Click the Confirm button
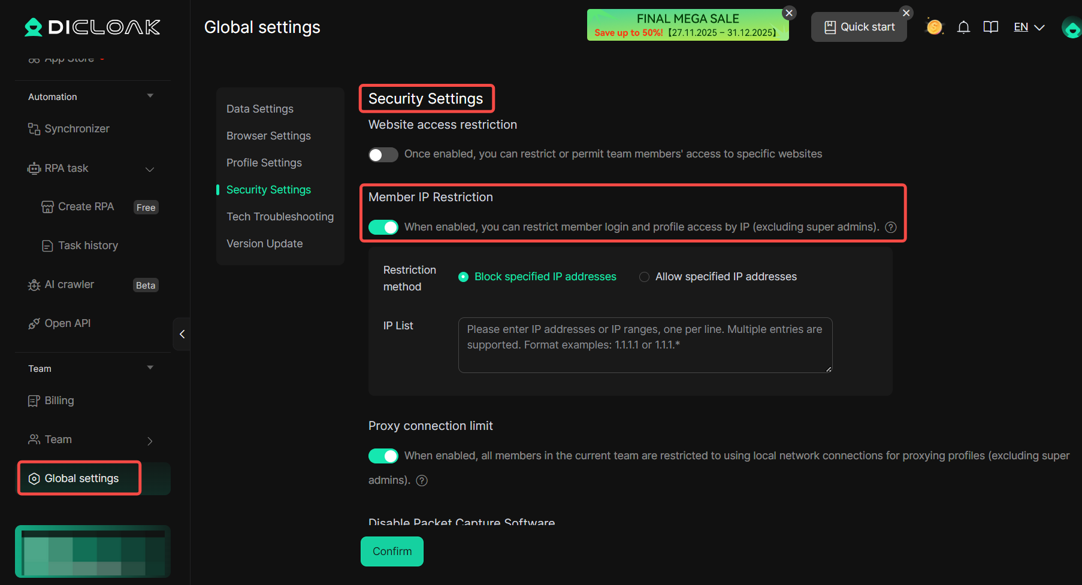This screenshot has height=585, width=1082. click(x=392, y=551)
